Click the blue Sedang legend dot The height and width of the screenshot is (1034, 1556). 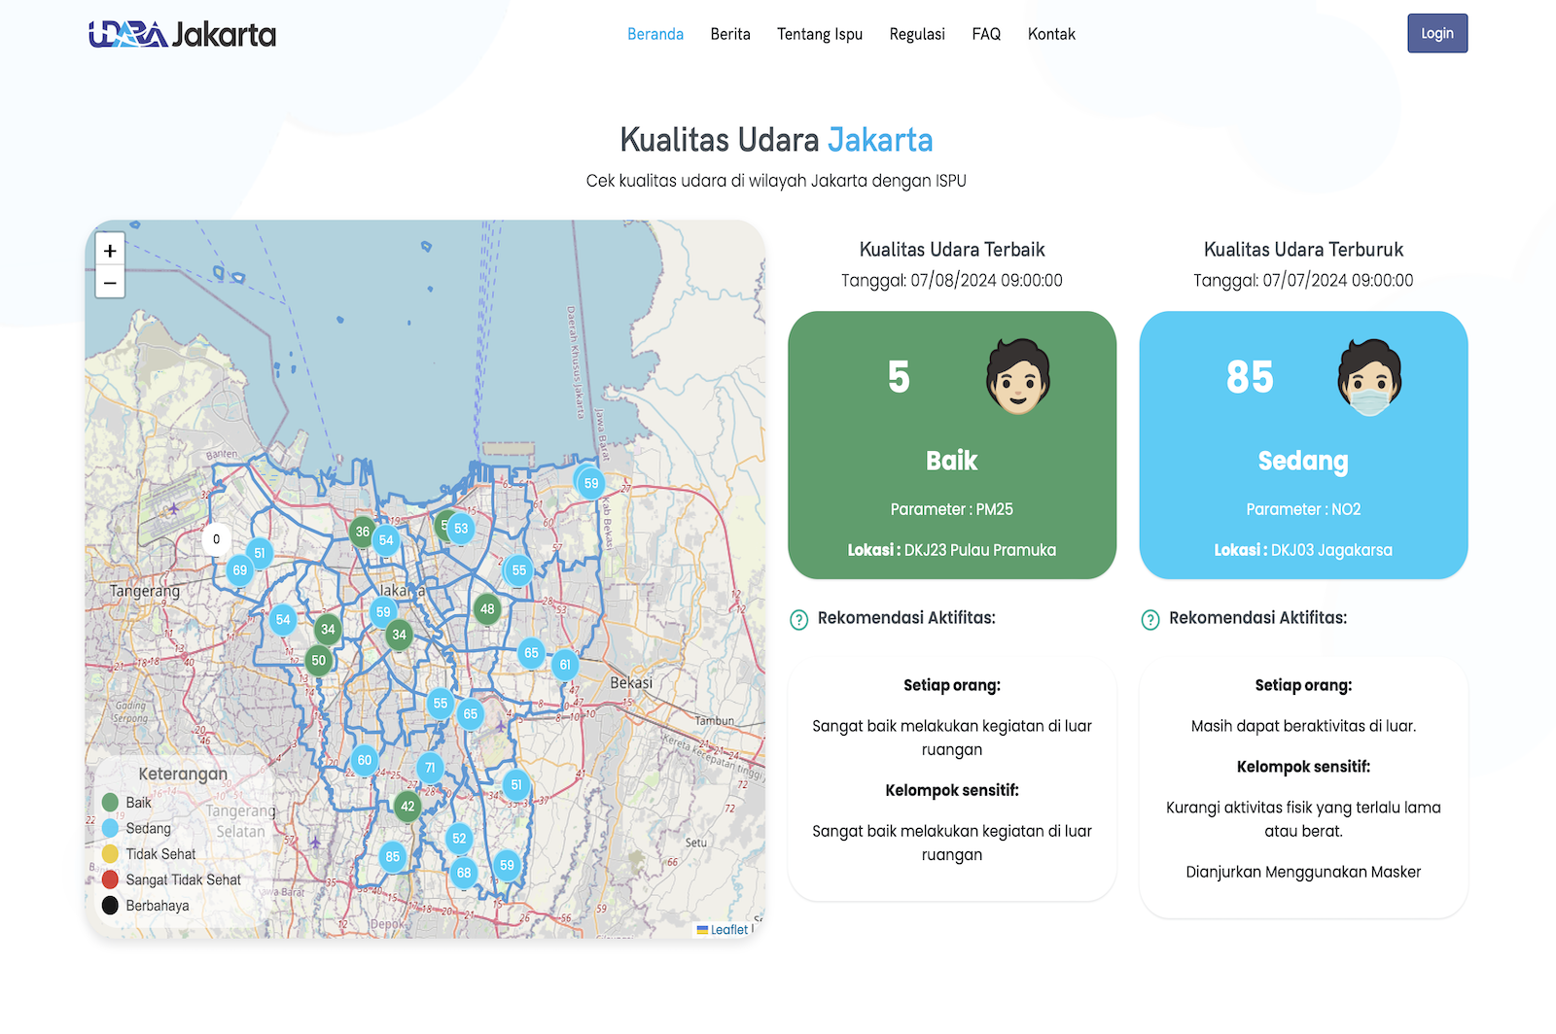tap(110, 828)
